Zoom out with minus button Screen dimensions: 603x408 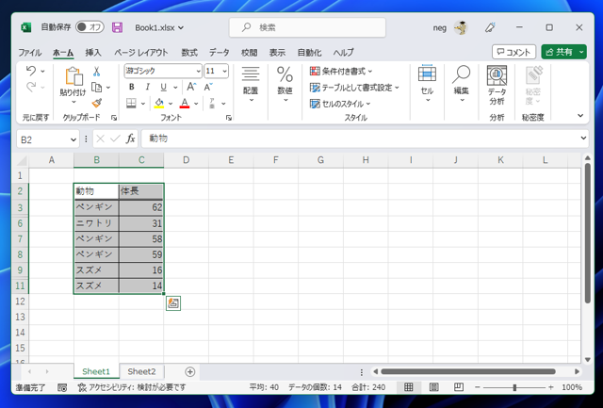(478, 387)
